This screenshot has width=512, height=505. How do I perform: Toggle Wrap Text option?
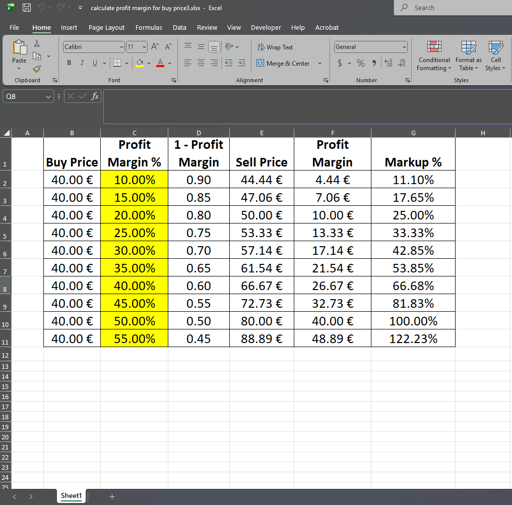(x=275, y=47)
